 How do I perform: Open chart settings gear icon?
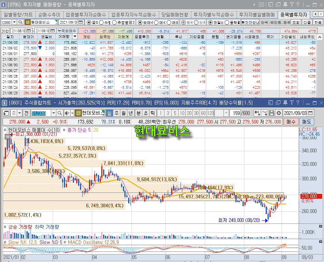(x=279, y=113)
